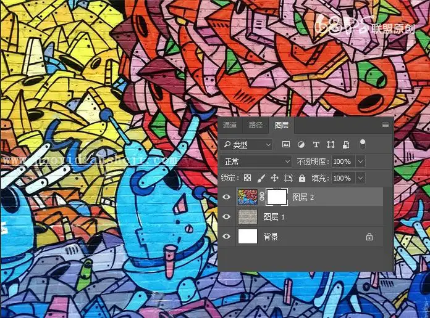Hide the 背景 layer eye icon

click(x=227, y=236)
